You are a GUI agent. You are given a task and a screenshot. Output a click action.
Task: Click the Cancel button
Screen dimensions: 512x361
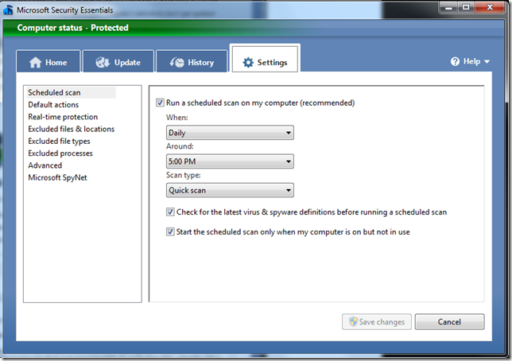click(x=449, y=322)
